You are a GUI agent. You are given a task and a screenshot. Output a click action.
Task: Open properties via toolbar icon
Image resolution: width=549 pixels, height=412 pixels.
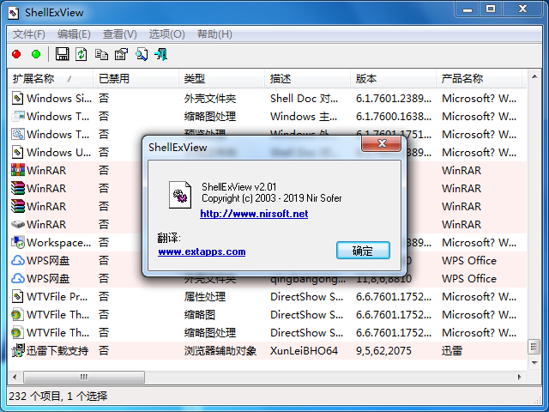(122, 54)
